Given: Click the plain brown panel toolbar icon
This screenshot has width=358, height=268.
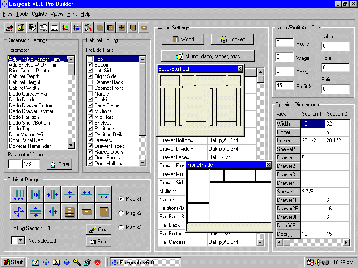Looking at the screenshot, I should (99, 28).
